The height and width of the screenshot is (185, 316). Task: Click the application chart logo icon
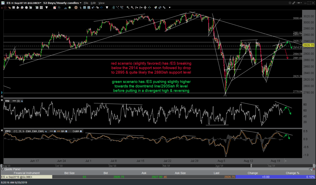coord(3,3)
